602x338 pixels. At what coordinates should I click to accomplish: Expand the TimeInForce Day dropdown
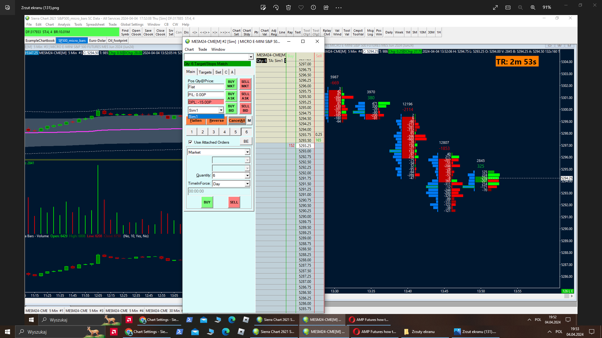coord(247,184)
